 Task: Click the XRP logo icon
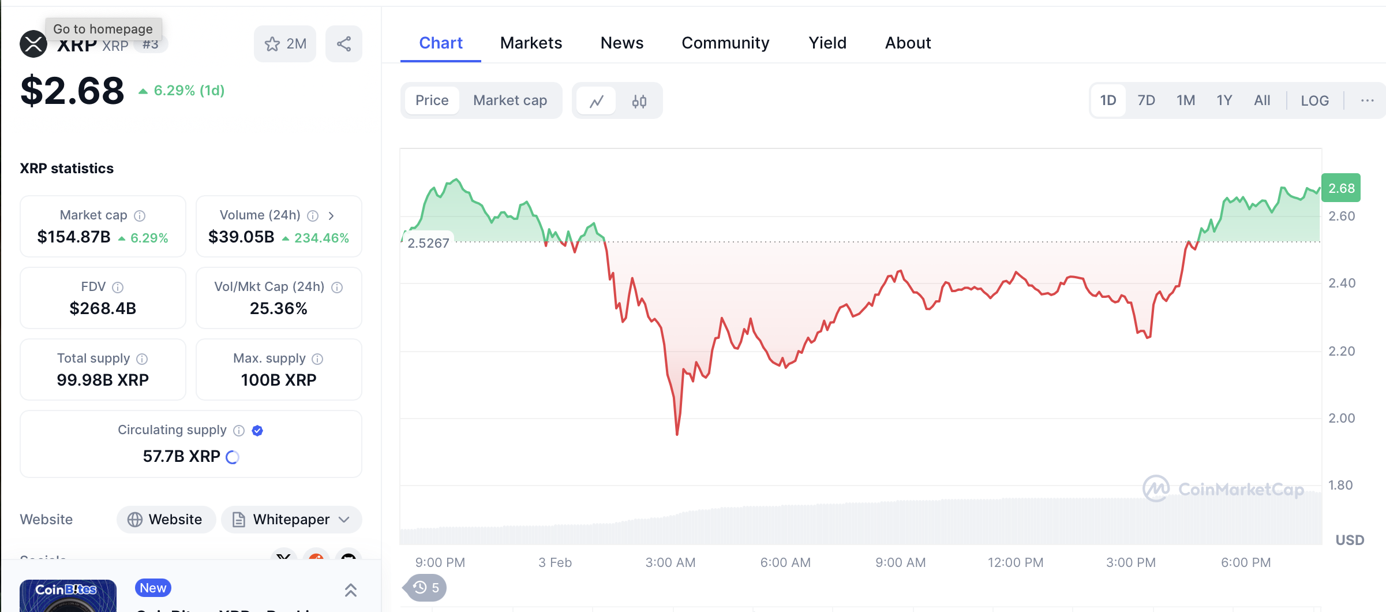(33, 44)
